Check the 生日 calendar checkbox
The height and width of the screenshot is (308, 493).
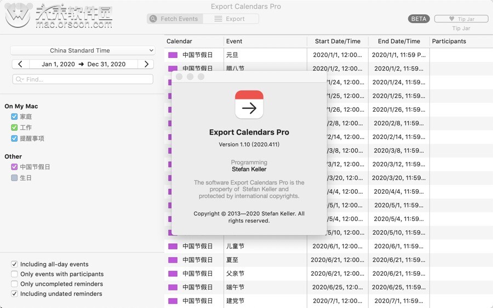[x=14, y=178]
